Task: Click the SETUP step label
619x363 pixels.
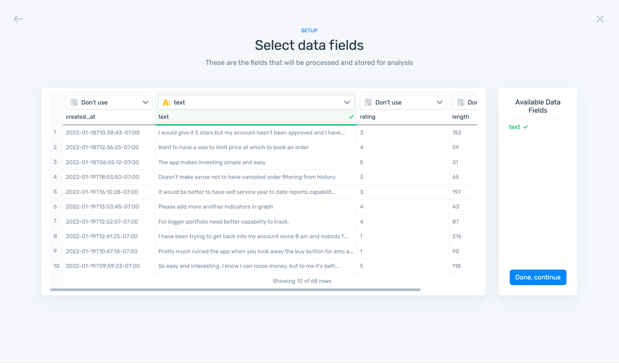Action: 309,31
